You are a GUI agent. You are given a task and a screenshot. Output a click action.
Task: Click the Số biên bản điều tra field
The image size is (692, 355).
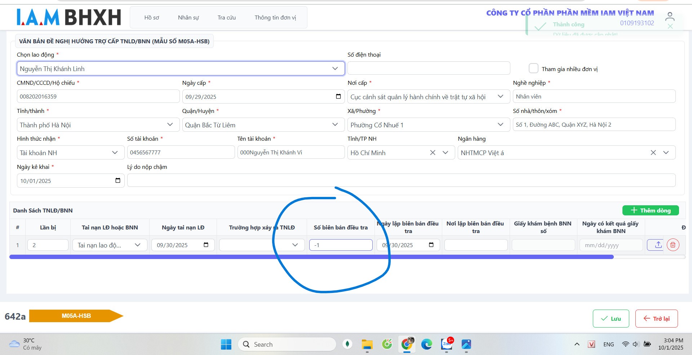341,245
